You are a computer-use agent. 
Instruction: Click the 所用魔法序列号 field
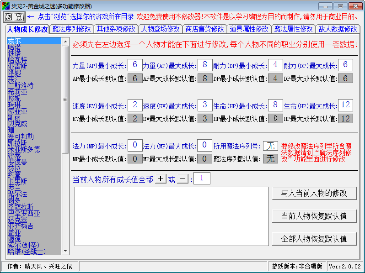click(x=270, y=146)
